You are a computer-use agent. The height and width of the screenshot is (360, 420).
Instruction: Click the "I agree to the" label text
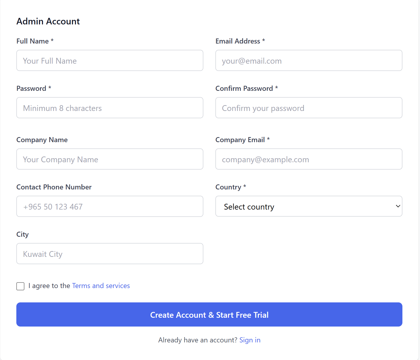[49, 286]
